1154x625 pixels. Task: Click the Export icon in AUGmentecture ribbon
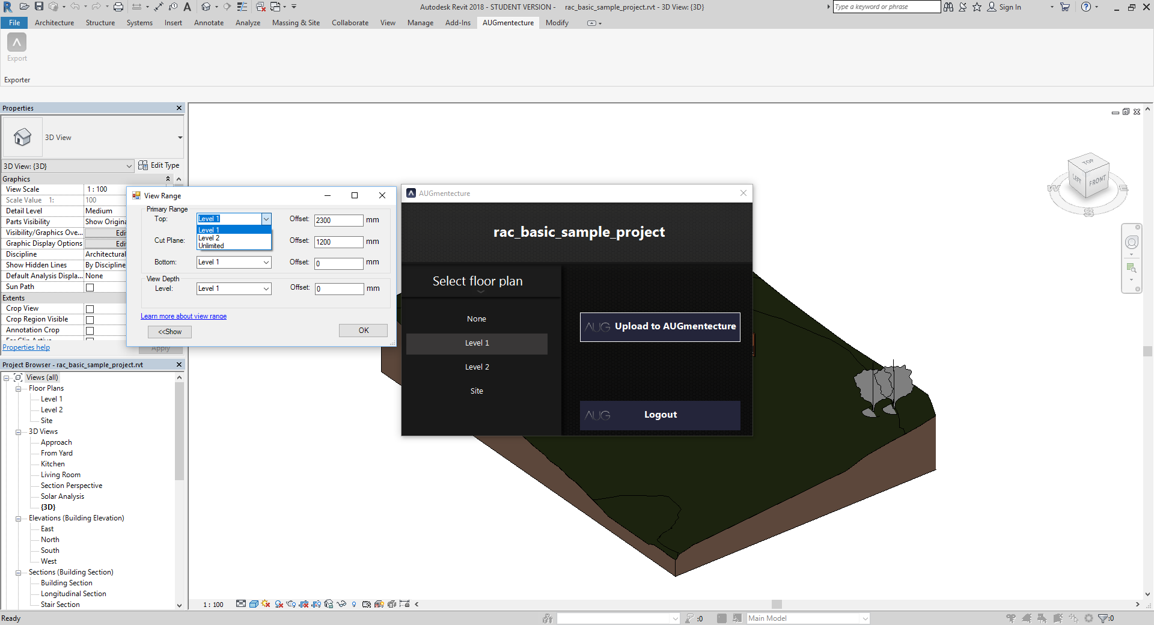(x=17, y=43)
